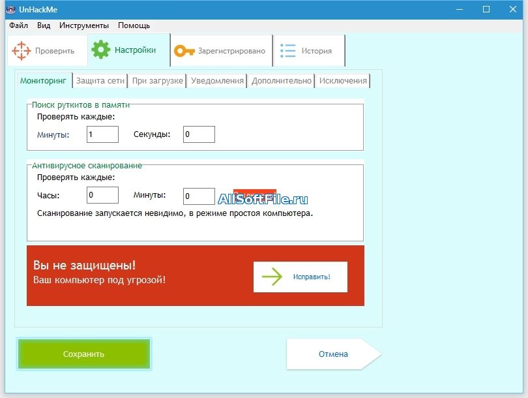The width and height of the screenshot is (528, 398).
Task: Click the 'Вы не защищены!' warning text
Action: tap(85, 265)
